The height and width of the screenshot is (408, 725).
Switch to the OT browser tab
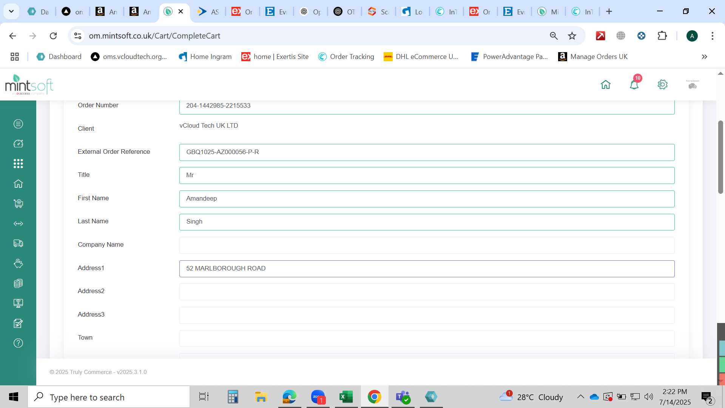(x=344, y=12)
